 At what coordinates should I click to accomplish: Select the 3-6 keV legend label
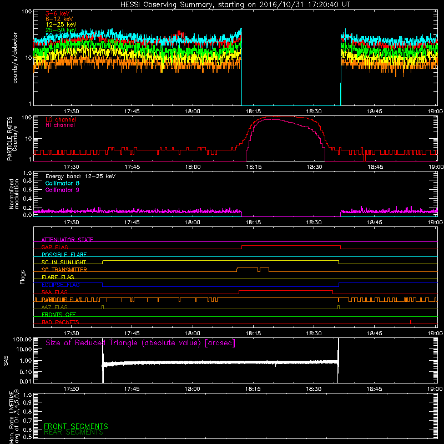[x=58, y=13]
